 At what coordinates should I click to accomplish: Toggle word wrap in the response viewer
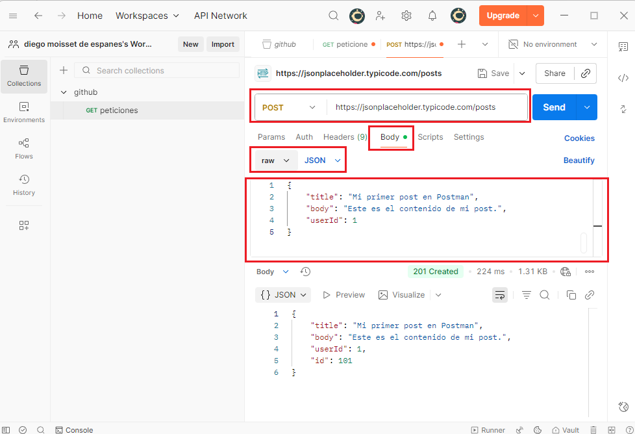[499, 295]
